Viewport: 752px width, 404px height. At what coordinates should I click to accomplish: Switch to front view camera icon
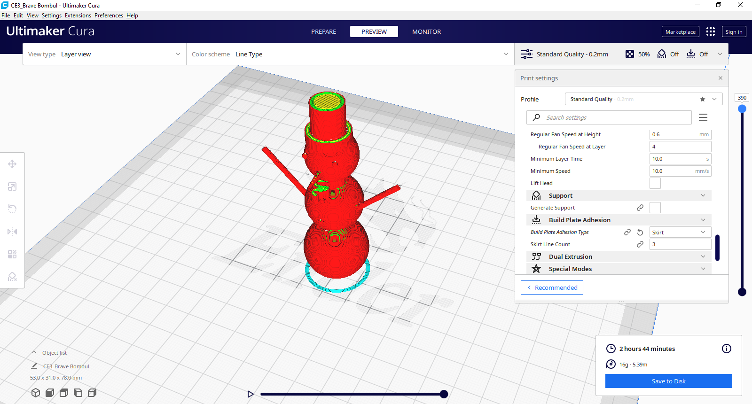point(50,393)
